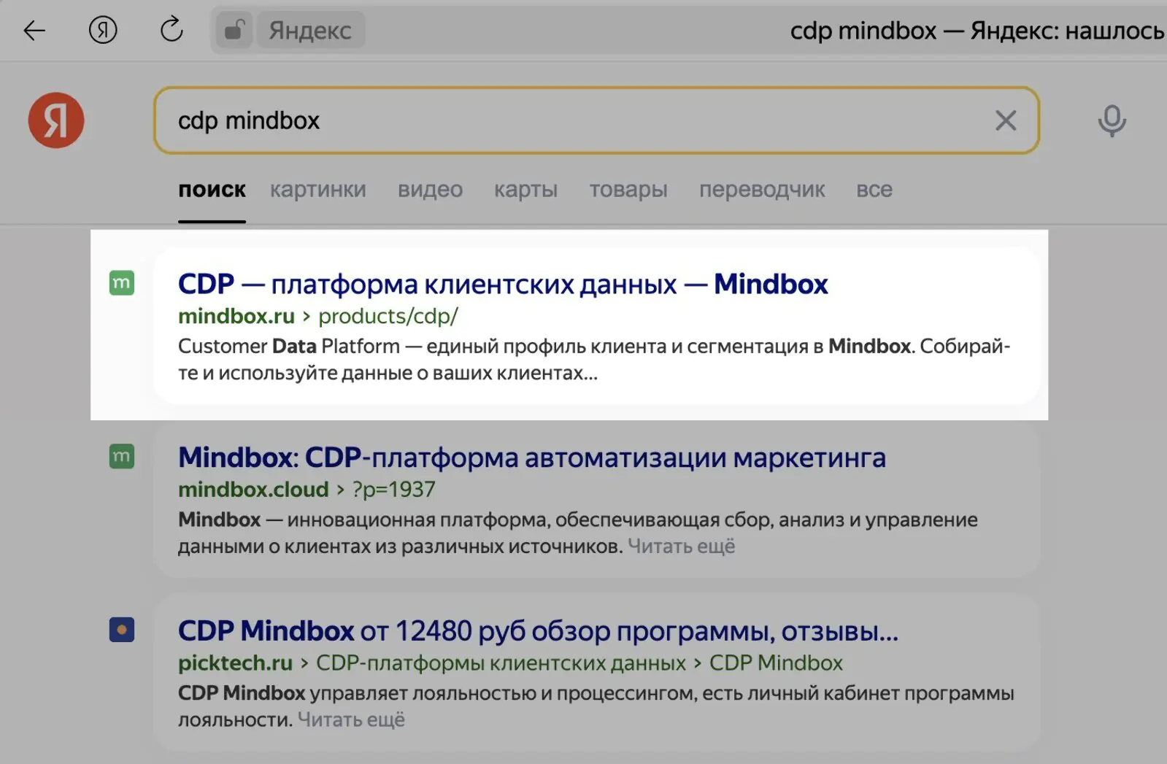Open the 'переводчик' tab
This screenshot has height=764, width=1167.
(x=762, y=190)
